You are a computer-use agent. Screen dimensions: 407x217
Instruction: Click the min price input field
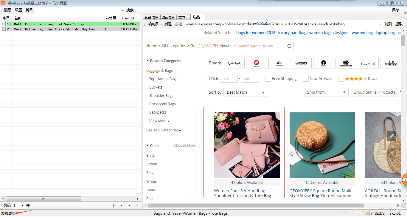click(x=229, y=79)
